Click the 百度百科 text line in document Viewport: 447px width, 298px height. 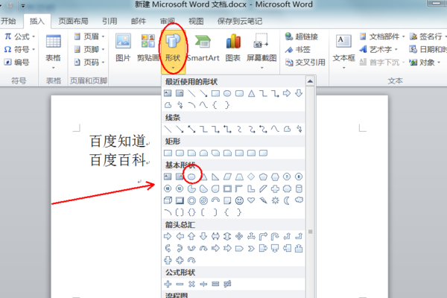tap(118, 159)
